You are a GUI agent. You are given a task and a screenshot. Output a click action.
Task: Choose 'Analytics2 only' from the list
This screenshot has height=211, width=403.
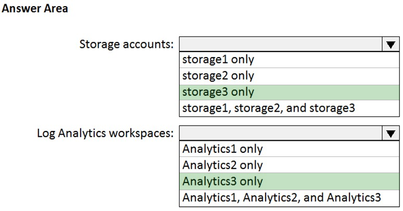[289, 165]
